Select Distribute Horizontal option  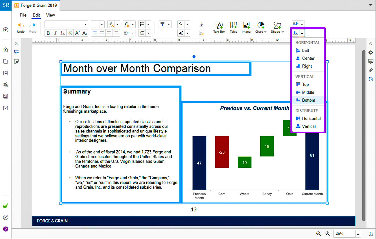[311, 118]
